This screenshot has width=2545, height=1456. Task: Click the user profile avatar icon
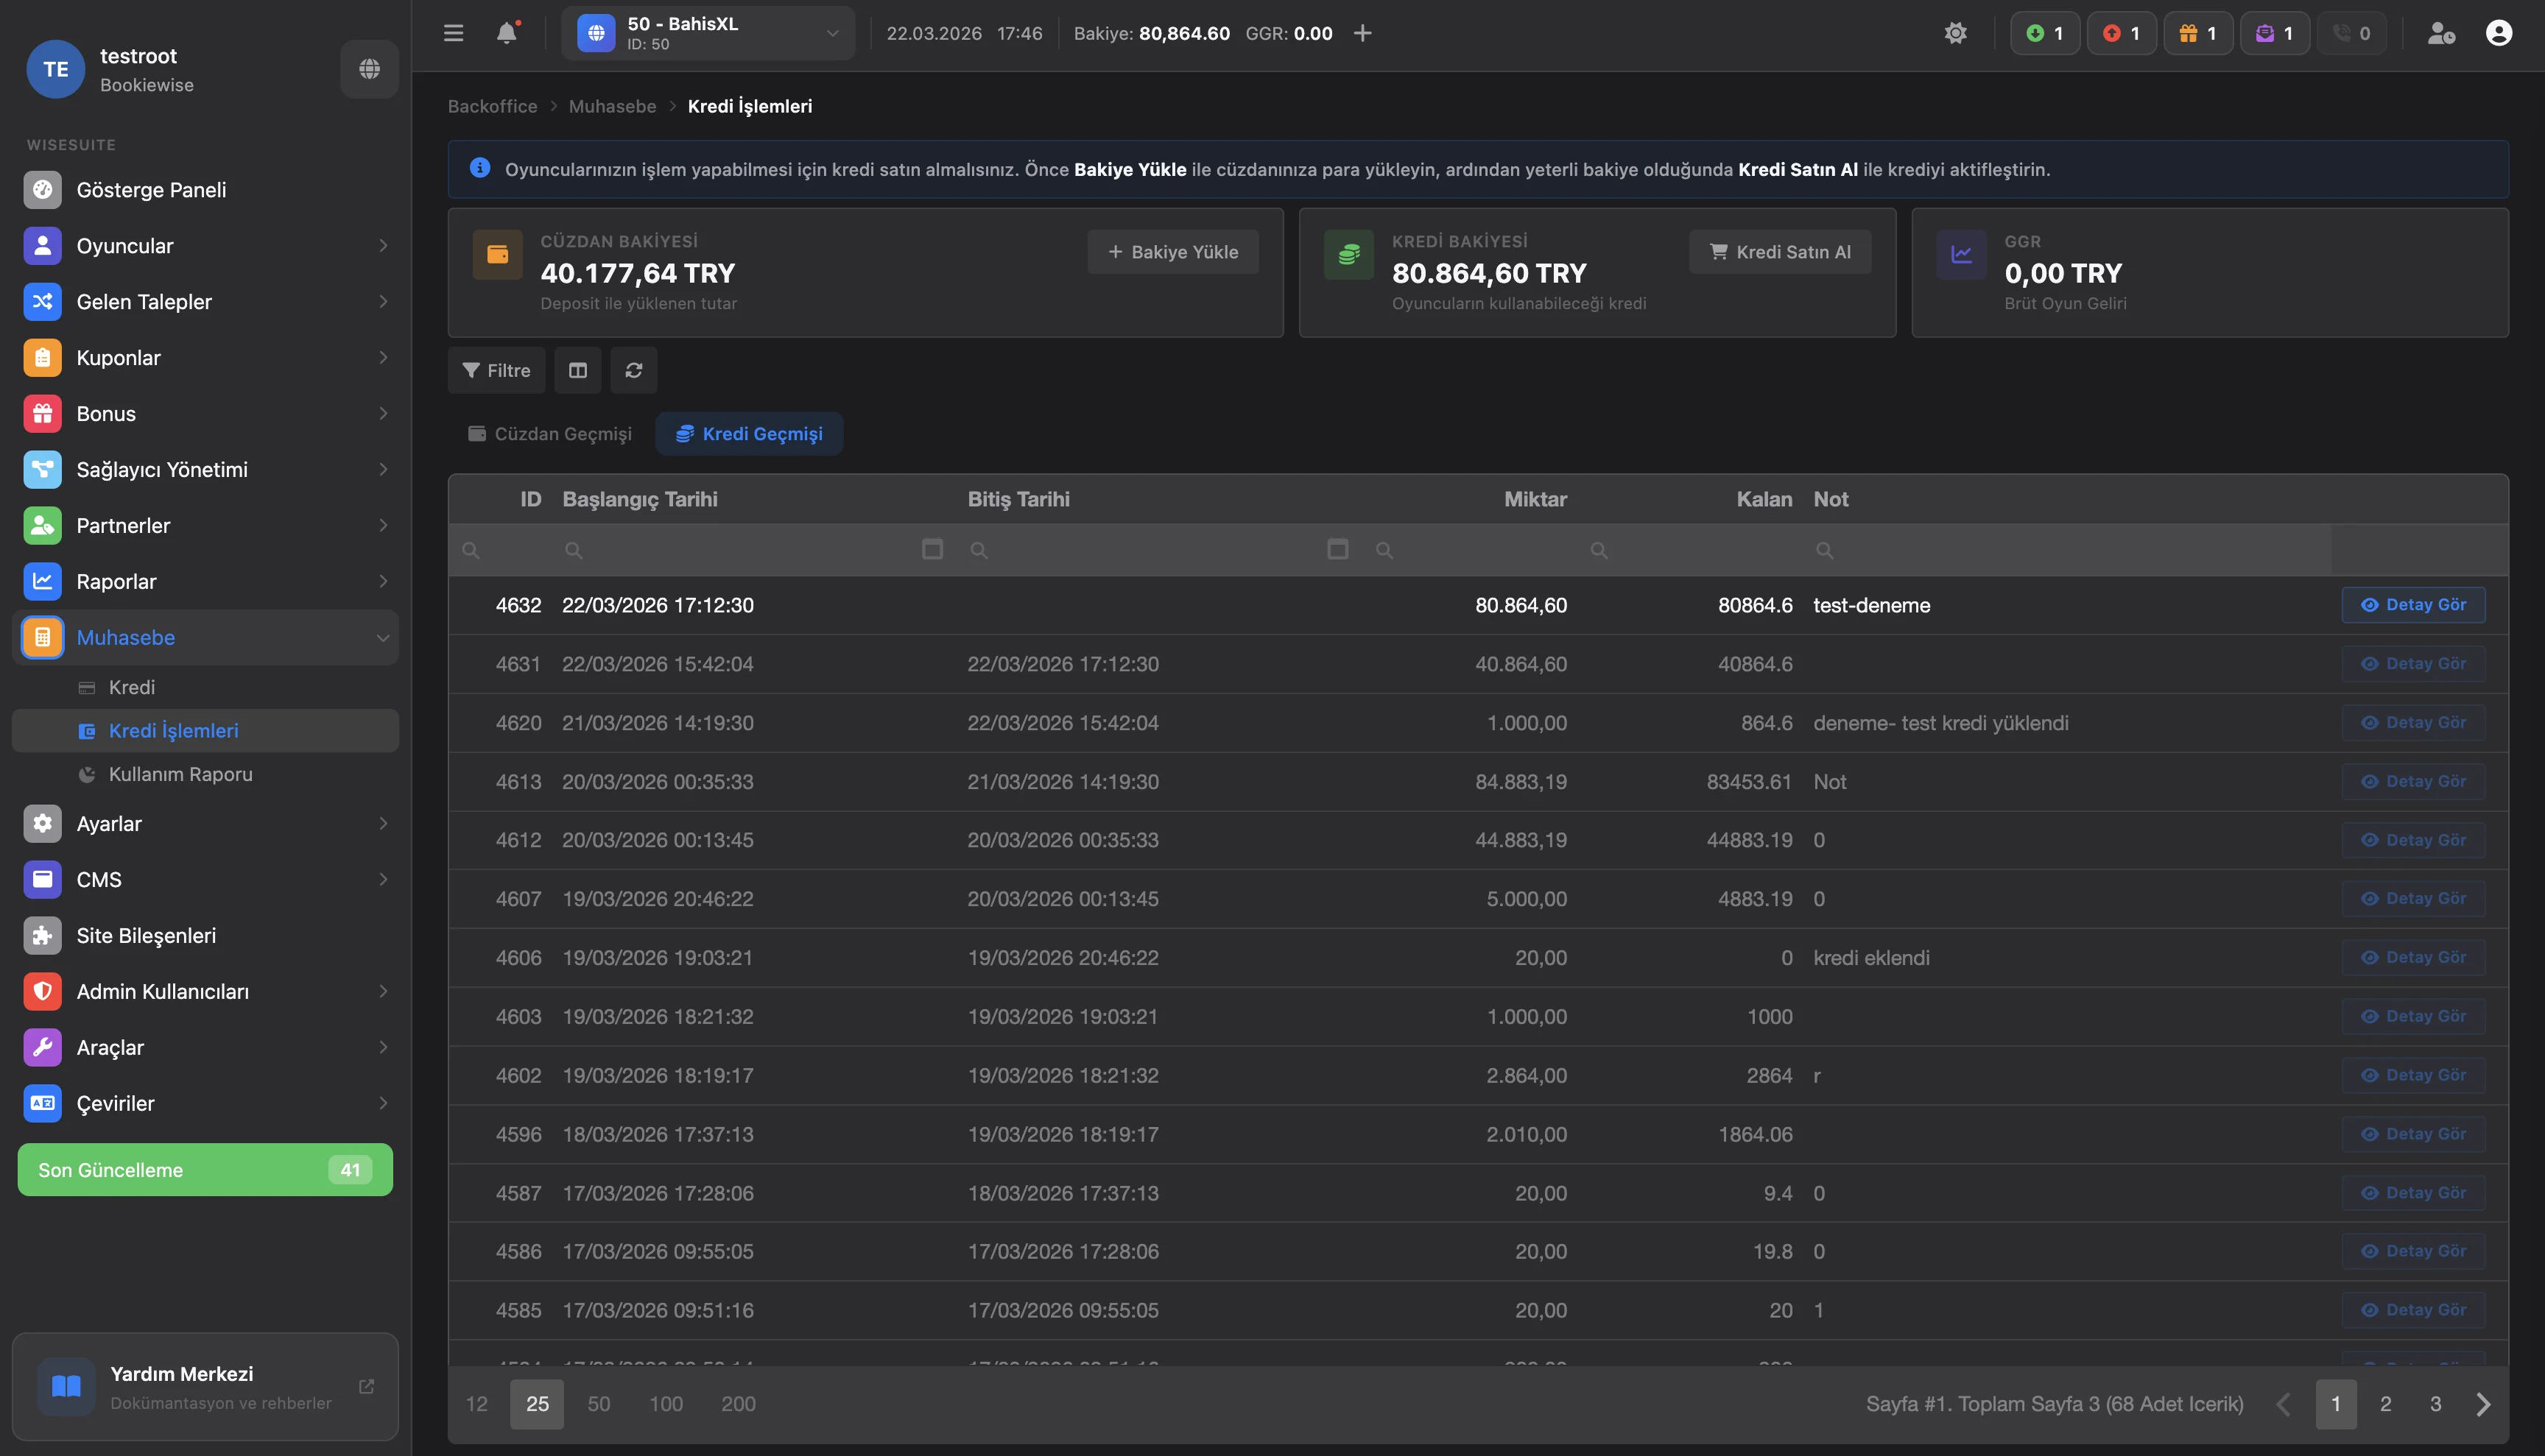coord(2498,33)
